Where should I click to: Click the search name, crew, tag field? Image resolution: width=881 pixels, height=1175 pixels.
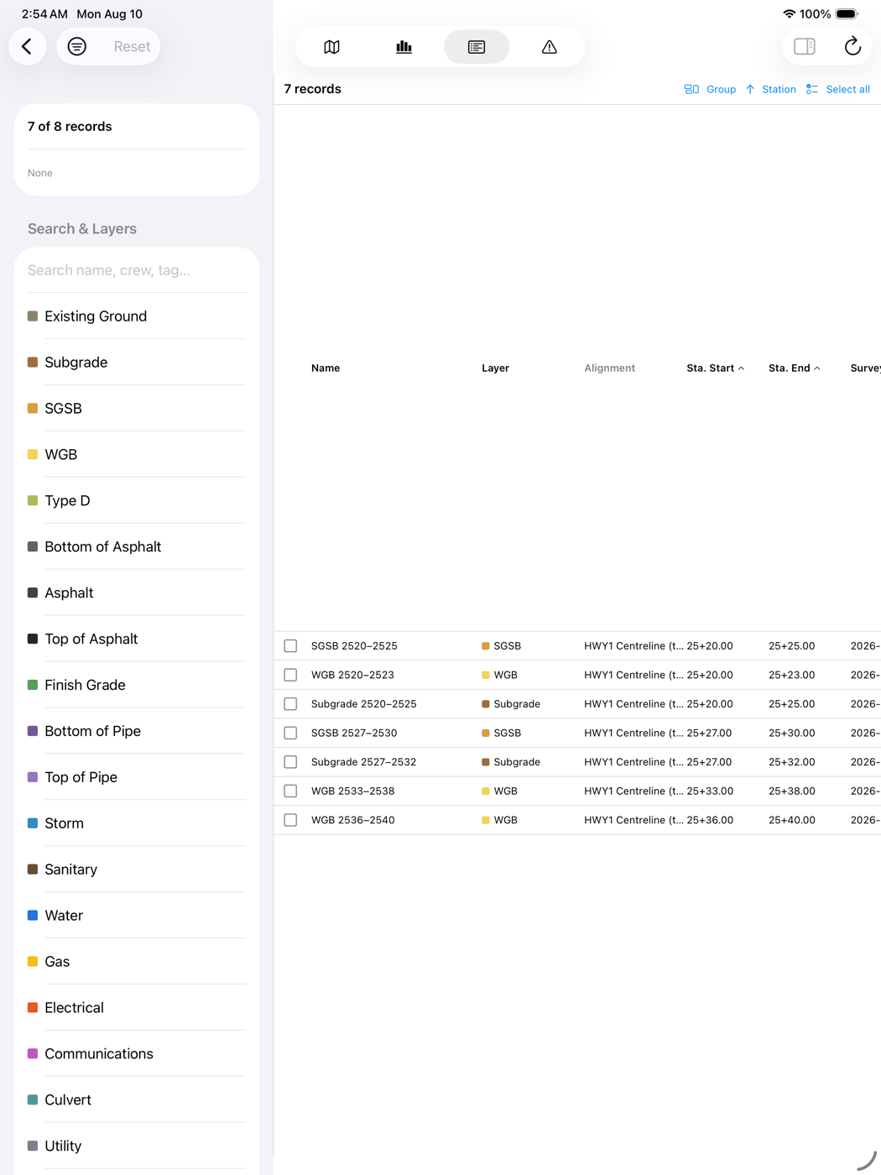[x=137, y=270]
